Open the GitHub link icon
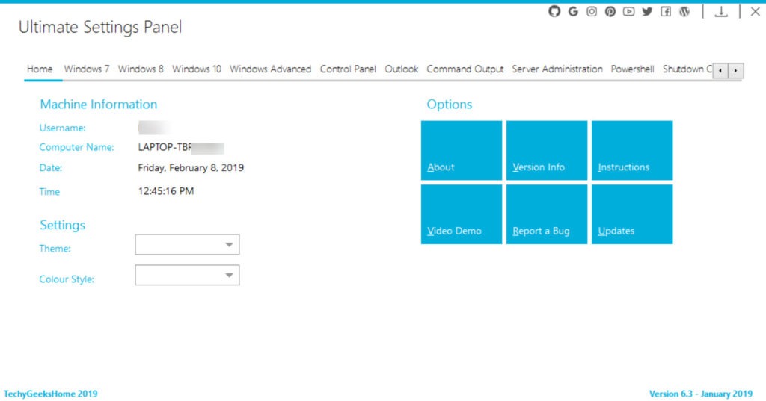 coord(554,11)
